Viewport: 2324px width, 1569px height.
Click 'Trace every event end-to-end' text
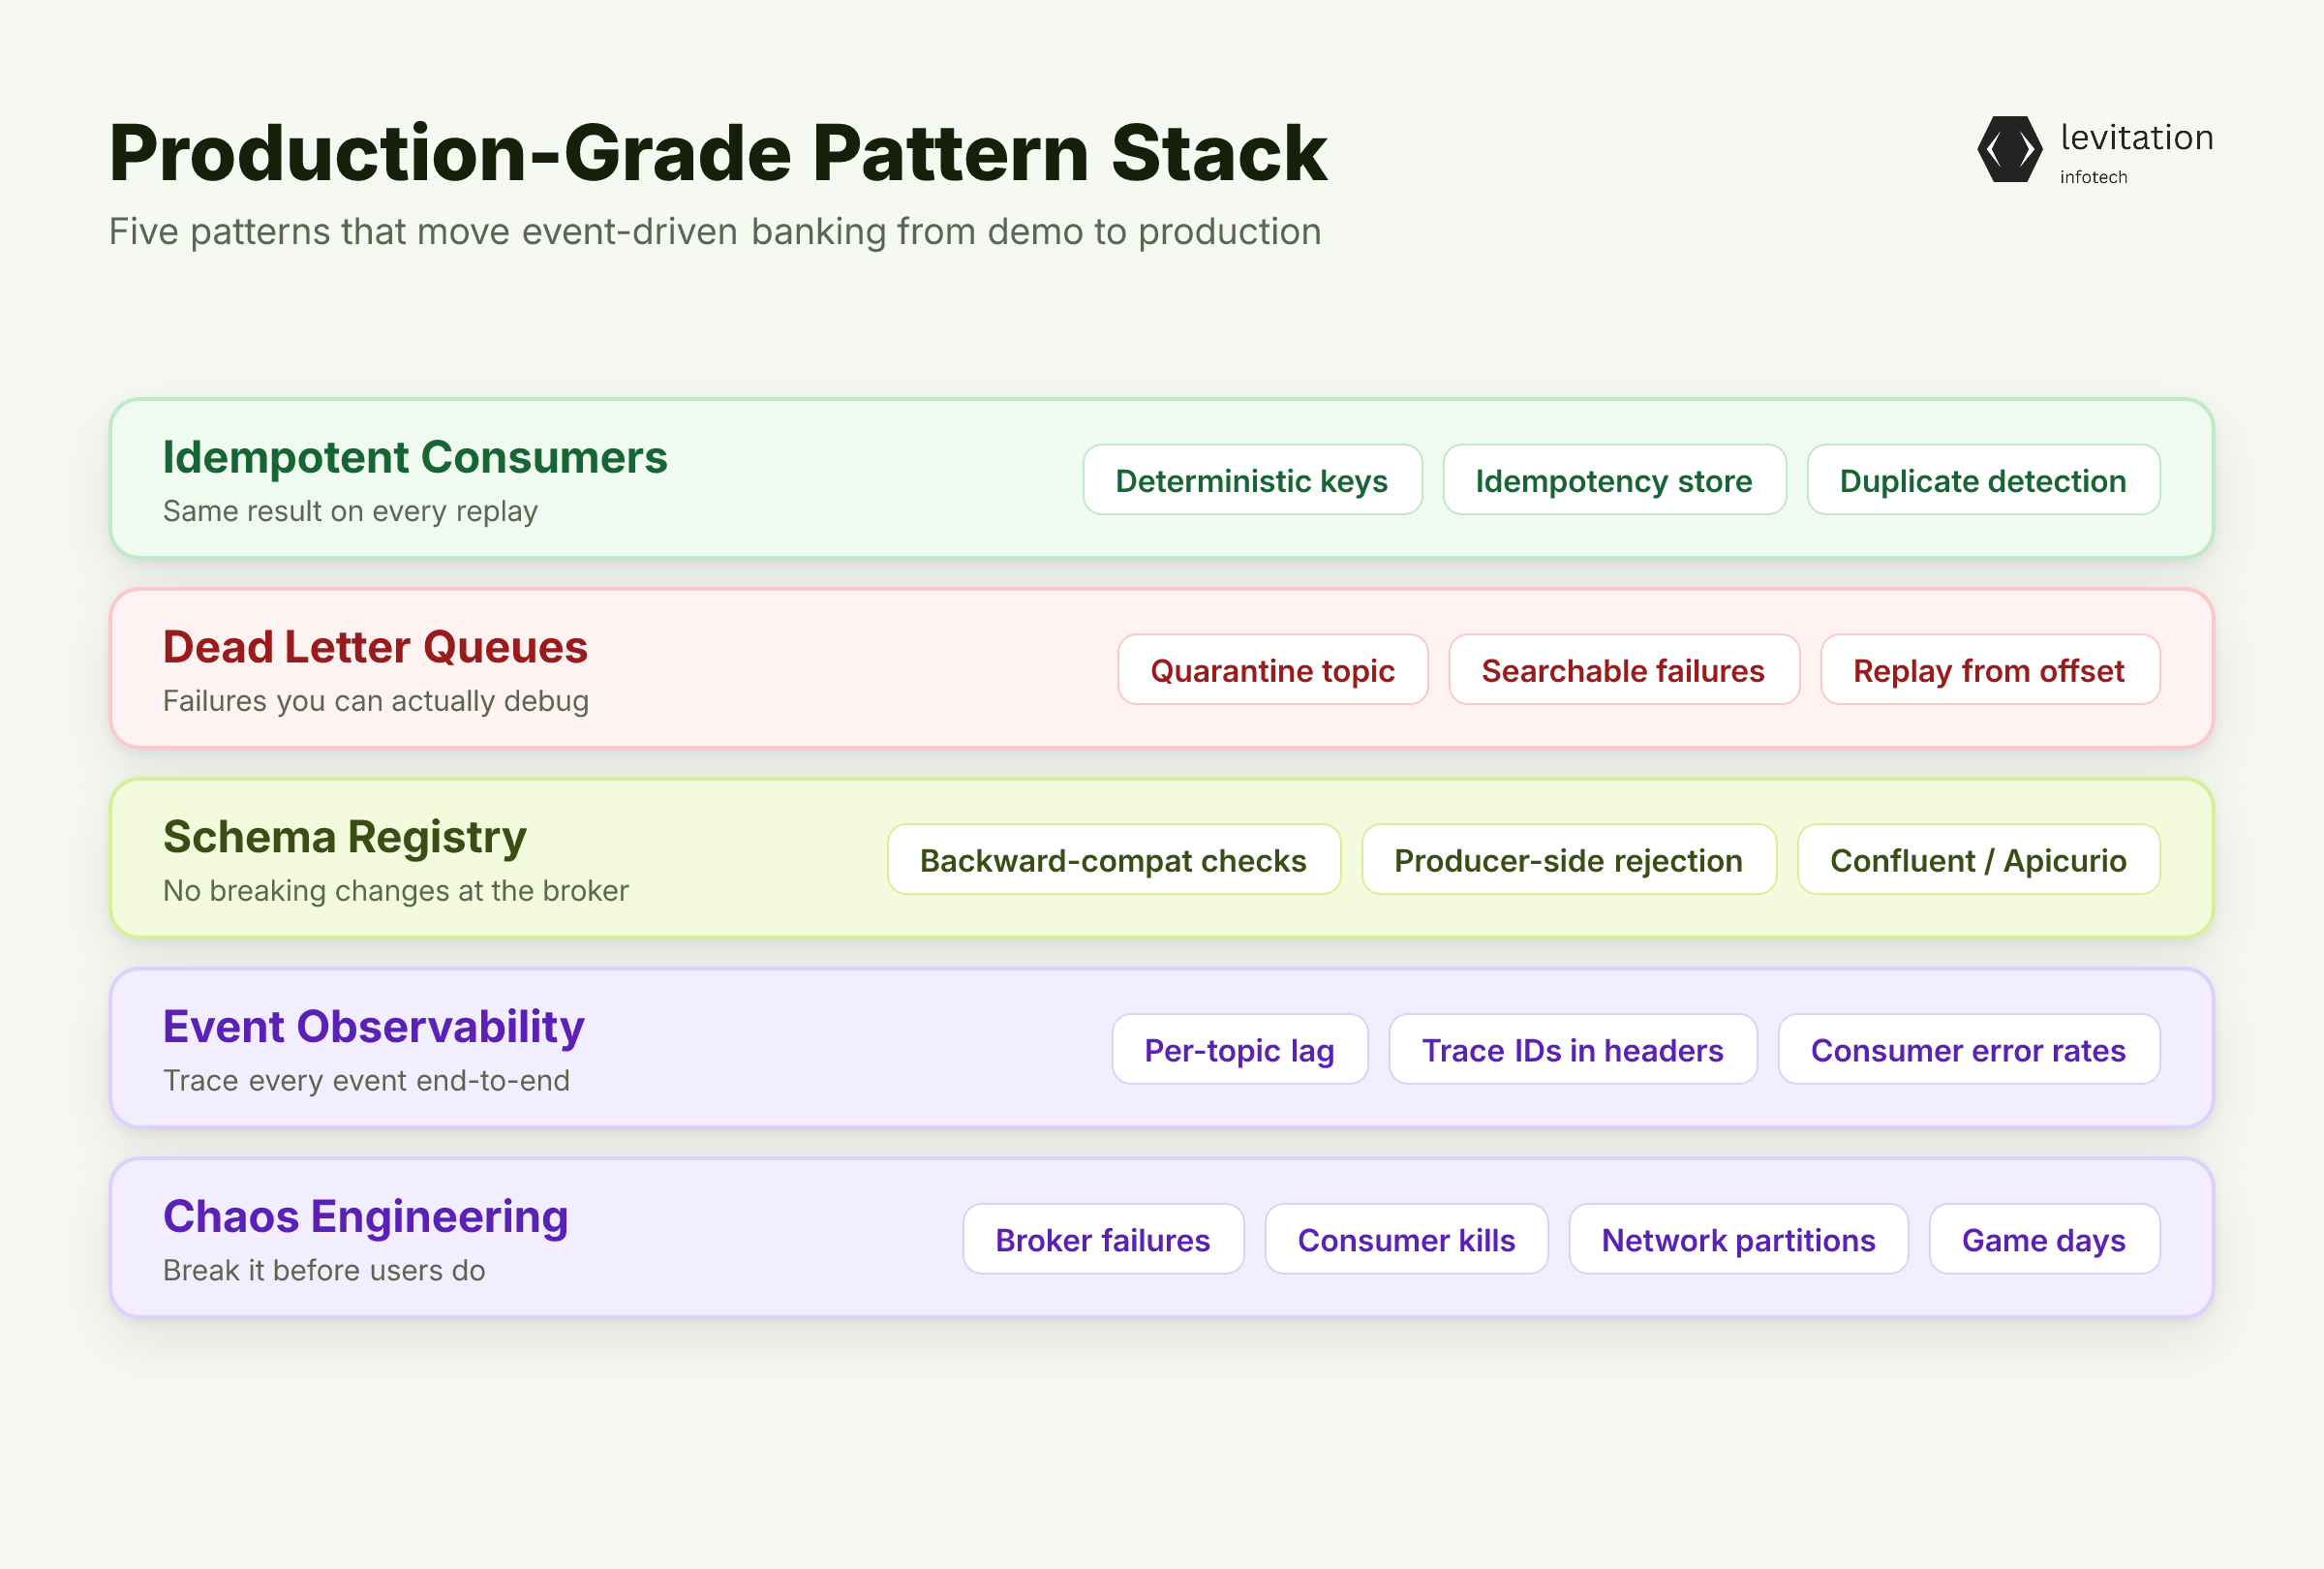[x=366, y=1081]
